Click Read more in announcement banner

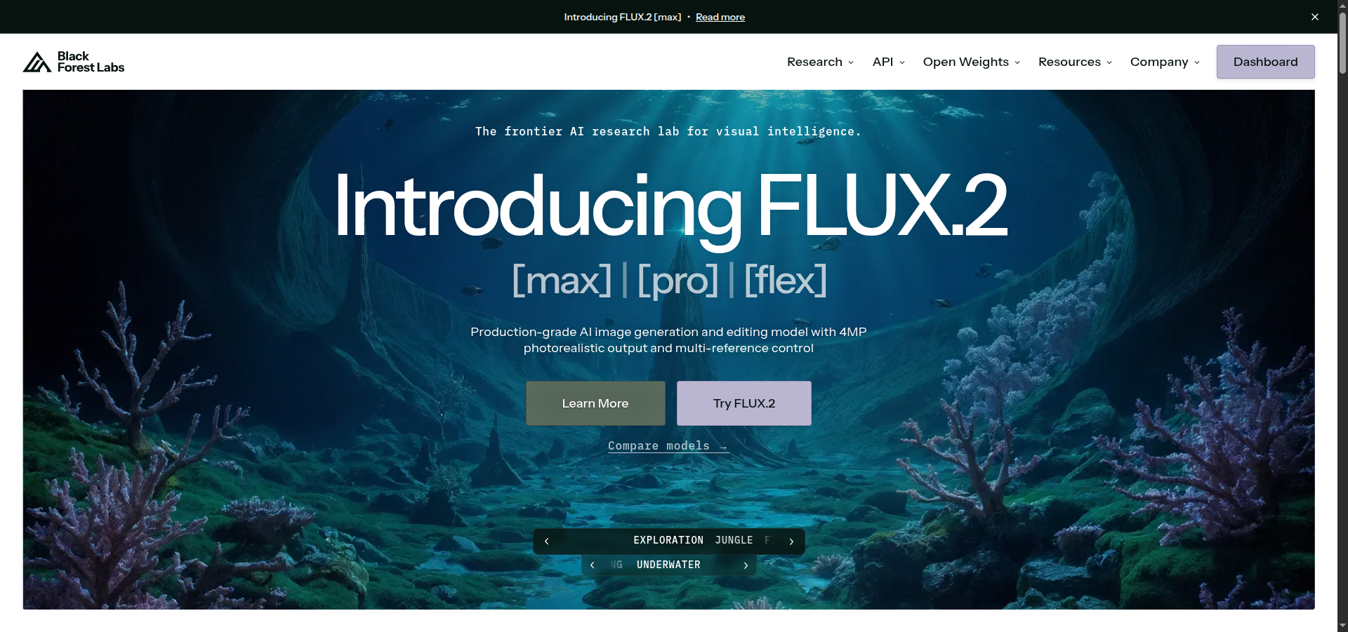(720, 17)
